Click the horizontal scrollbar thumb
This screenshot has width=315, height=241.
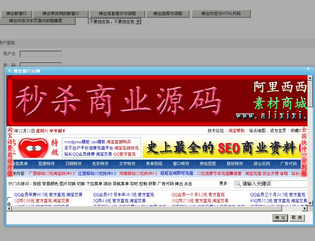pos(147,208)
